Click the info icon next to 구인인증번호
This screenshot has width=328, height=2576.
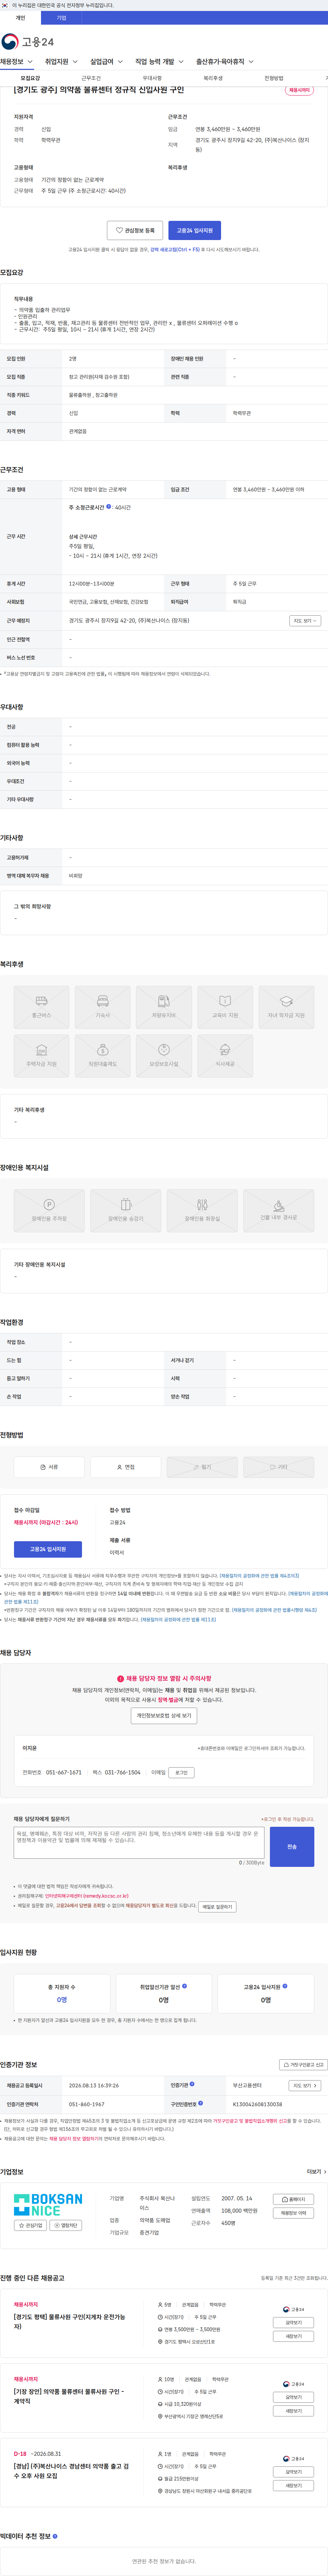coord(201,2103)
